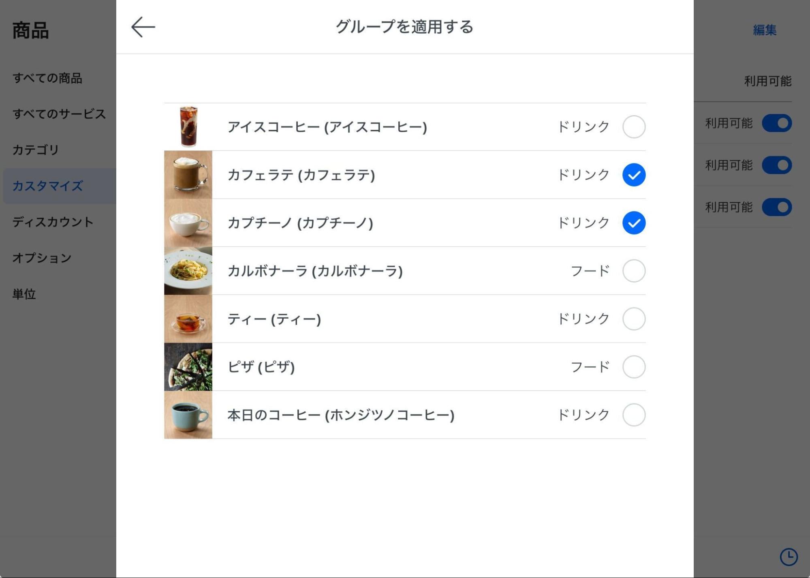Uncheck the カプチーノ selection
The width and height of the screenshot is (810, 578).
pos(634,223)
